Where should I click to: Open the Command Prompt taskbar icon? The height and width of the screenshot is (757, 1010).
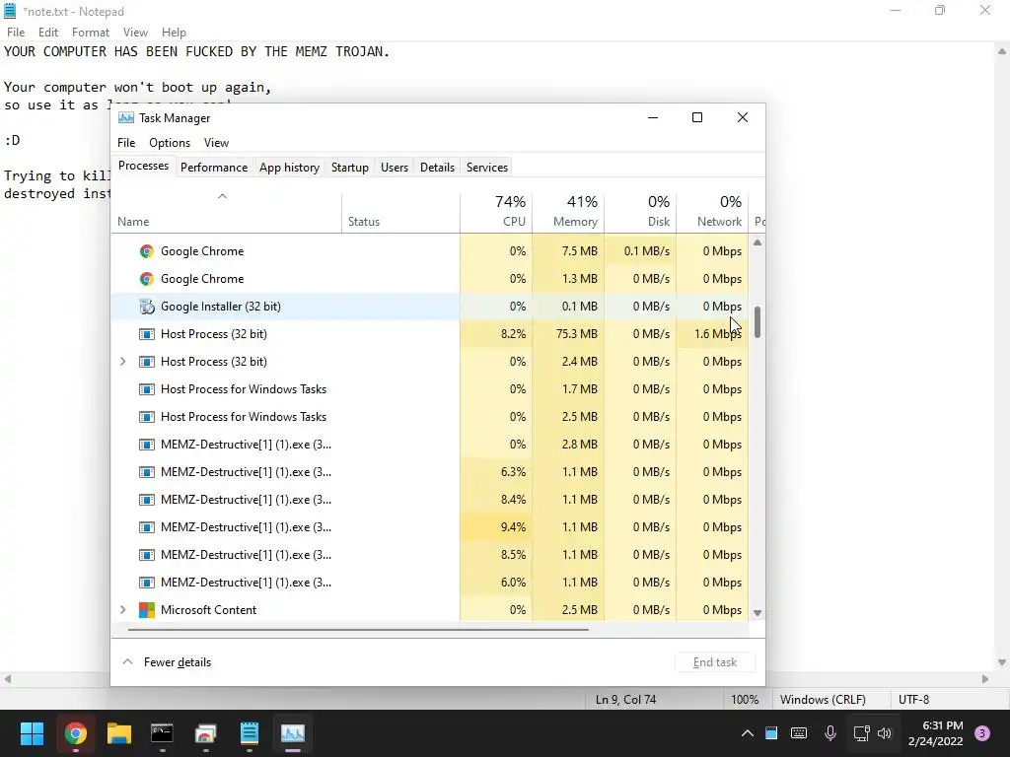pos(162,733)
